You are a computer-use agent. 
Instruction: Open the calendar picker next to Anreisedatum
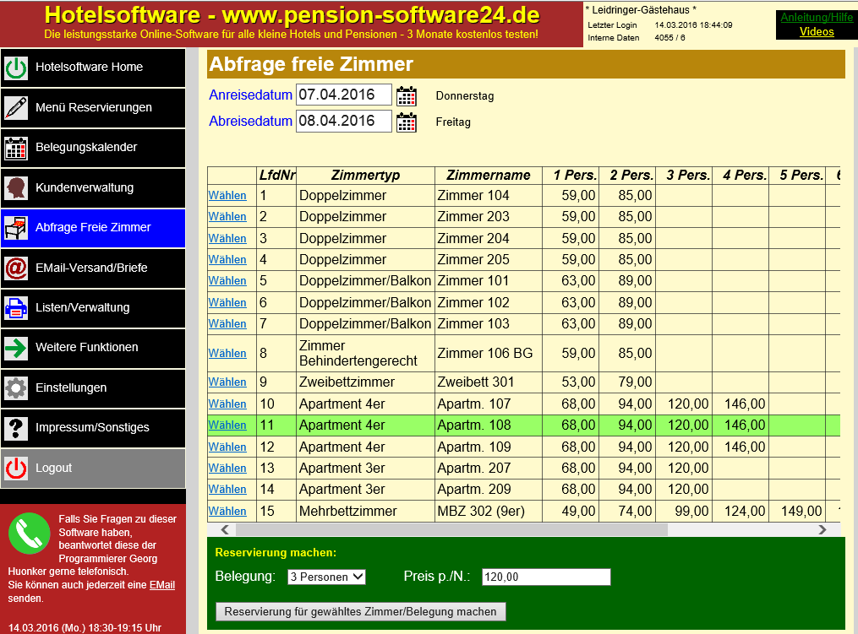pyautogui.click(x=407, y=95)
